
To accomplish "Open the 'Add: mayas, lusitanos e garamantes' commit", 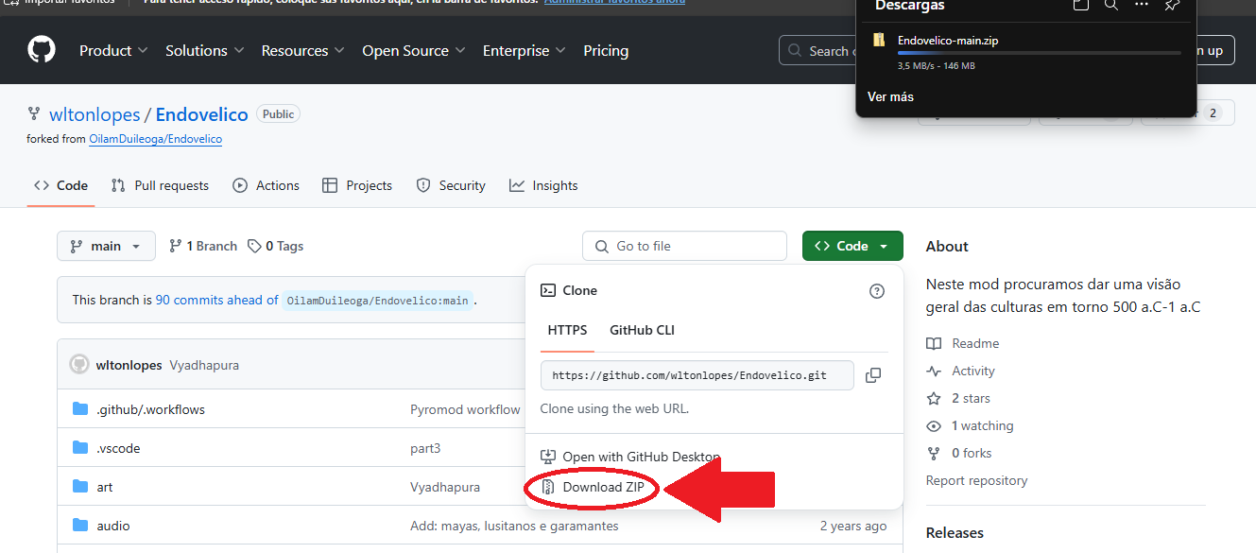I will [514, 526].
